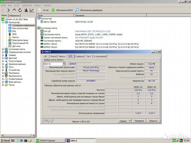Image resolution: width=191 pixels, height=143 pixels.
Task: Activate AIDA64 Engineer in the taskbar
Action: pyautogui.click(x=50, y=141)
